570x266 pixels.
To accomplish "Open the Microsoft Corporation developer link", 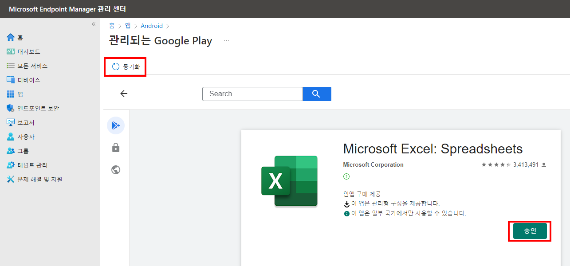I will pos(373,165).
